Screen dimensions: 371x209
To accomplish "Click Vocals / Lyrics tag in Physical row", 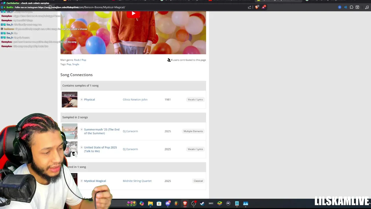I will (x=195, y=100).
